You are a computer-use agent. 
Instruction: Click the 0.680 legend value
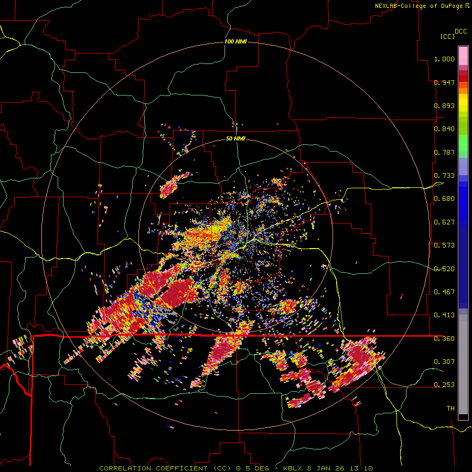[x=444, y=199]
